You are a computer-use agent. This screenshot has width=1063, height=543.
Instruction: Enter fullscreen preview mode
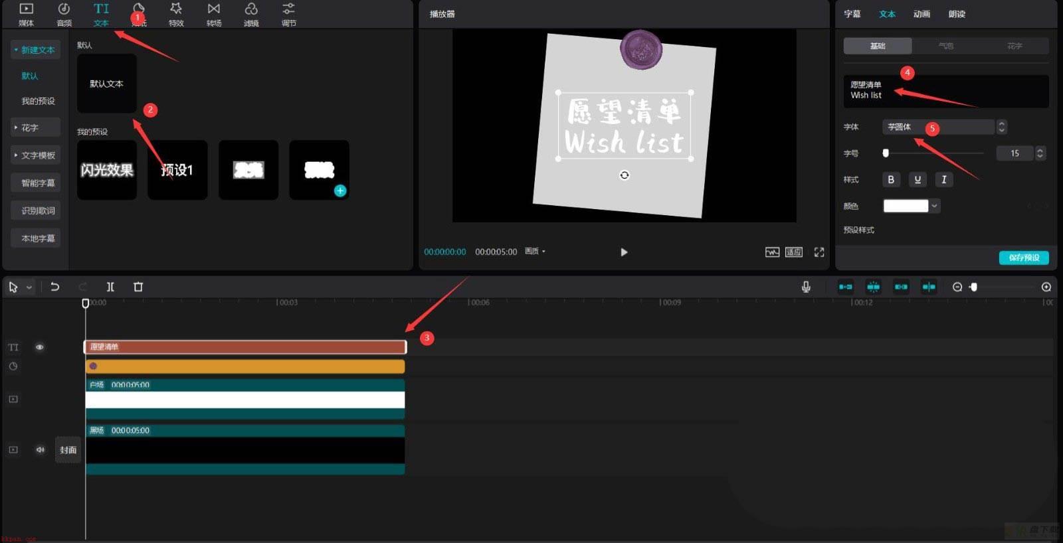[x=819, y=252]
